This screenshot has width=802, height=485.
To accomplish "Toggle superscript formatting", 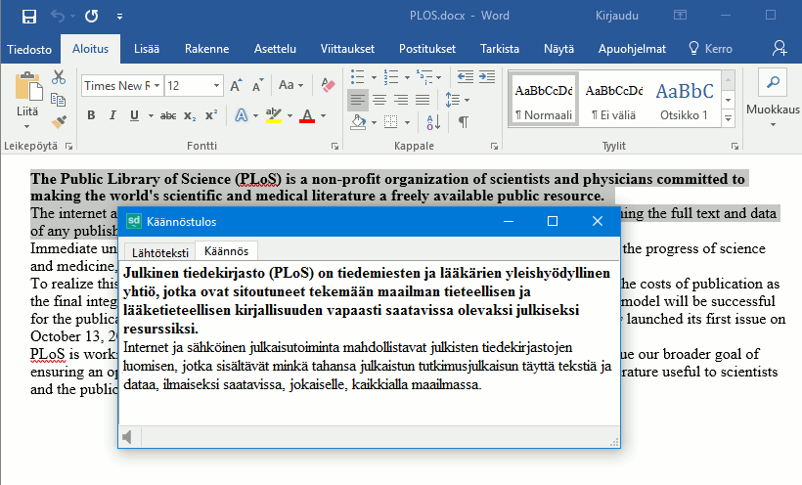I will (x=211, y=116).
